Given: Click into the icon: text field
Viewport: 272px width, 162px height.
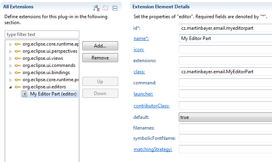Looking at the screenshot, I should tap(225, 50).
